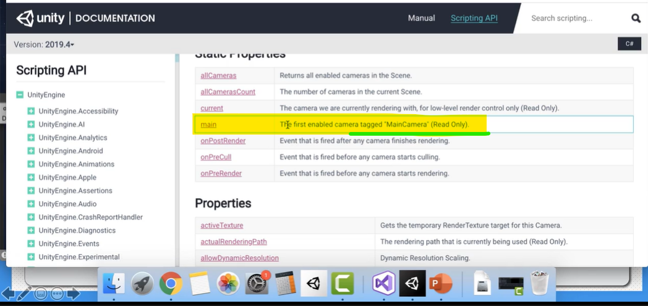Click the previous slide arrow in presentation controls
648x306 pixels.
8,294
